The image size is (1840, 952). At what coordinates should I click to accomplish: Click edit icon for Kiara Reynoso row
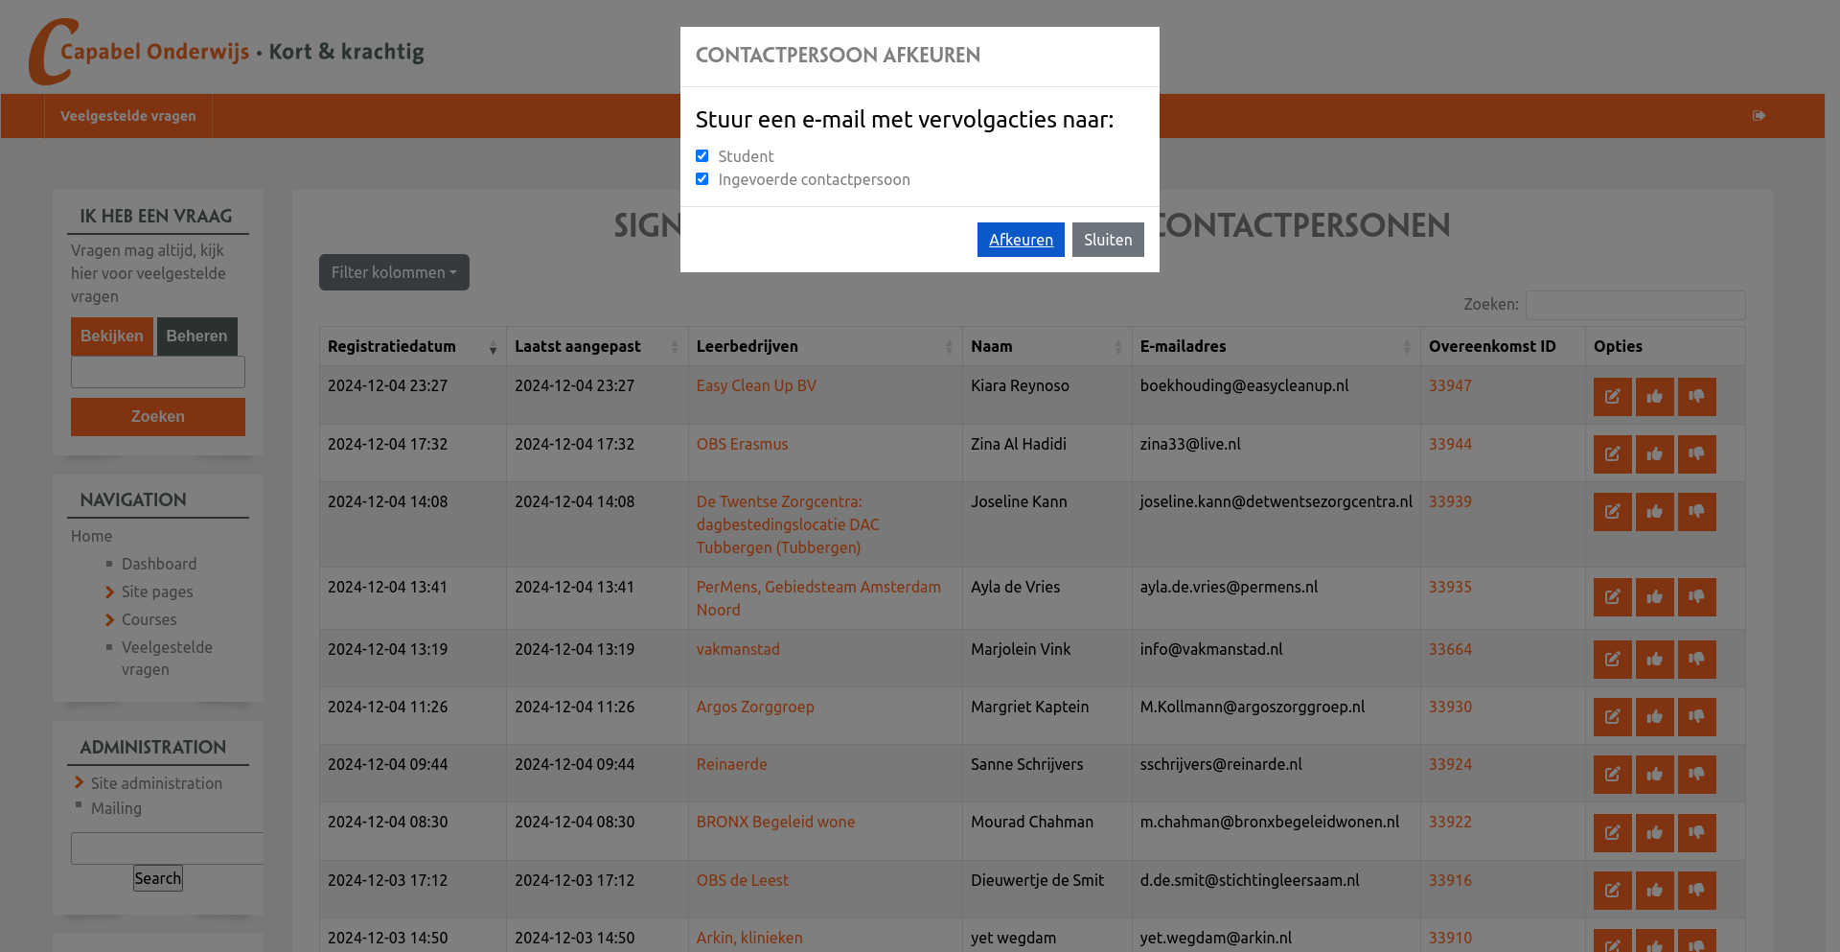tap(1612, 397)
